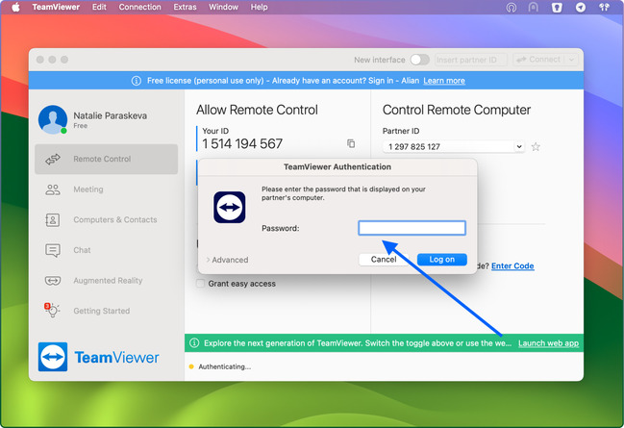Click the Password input field

coord(412,228)
